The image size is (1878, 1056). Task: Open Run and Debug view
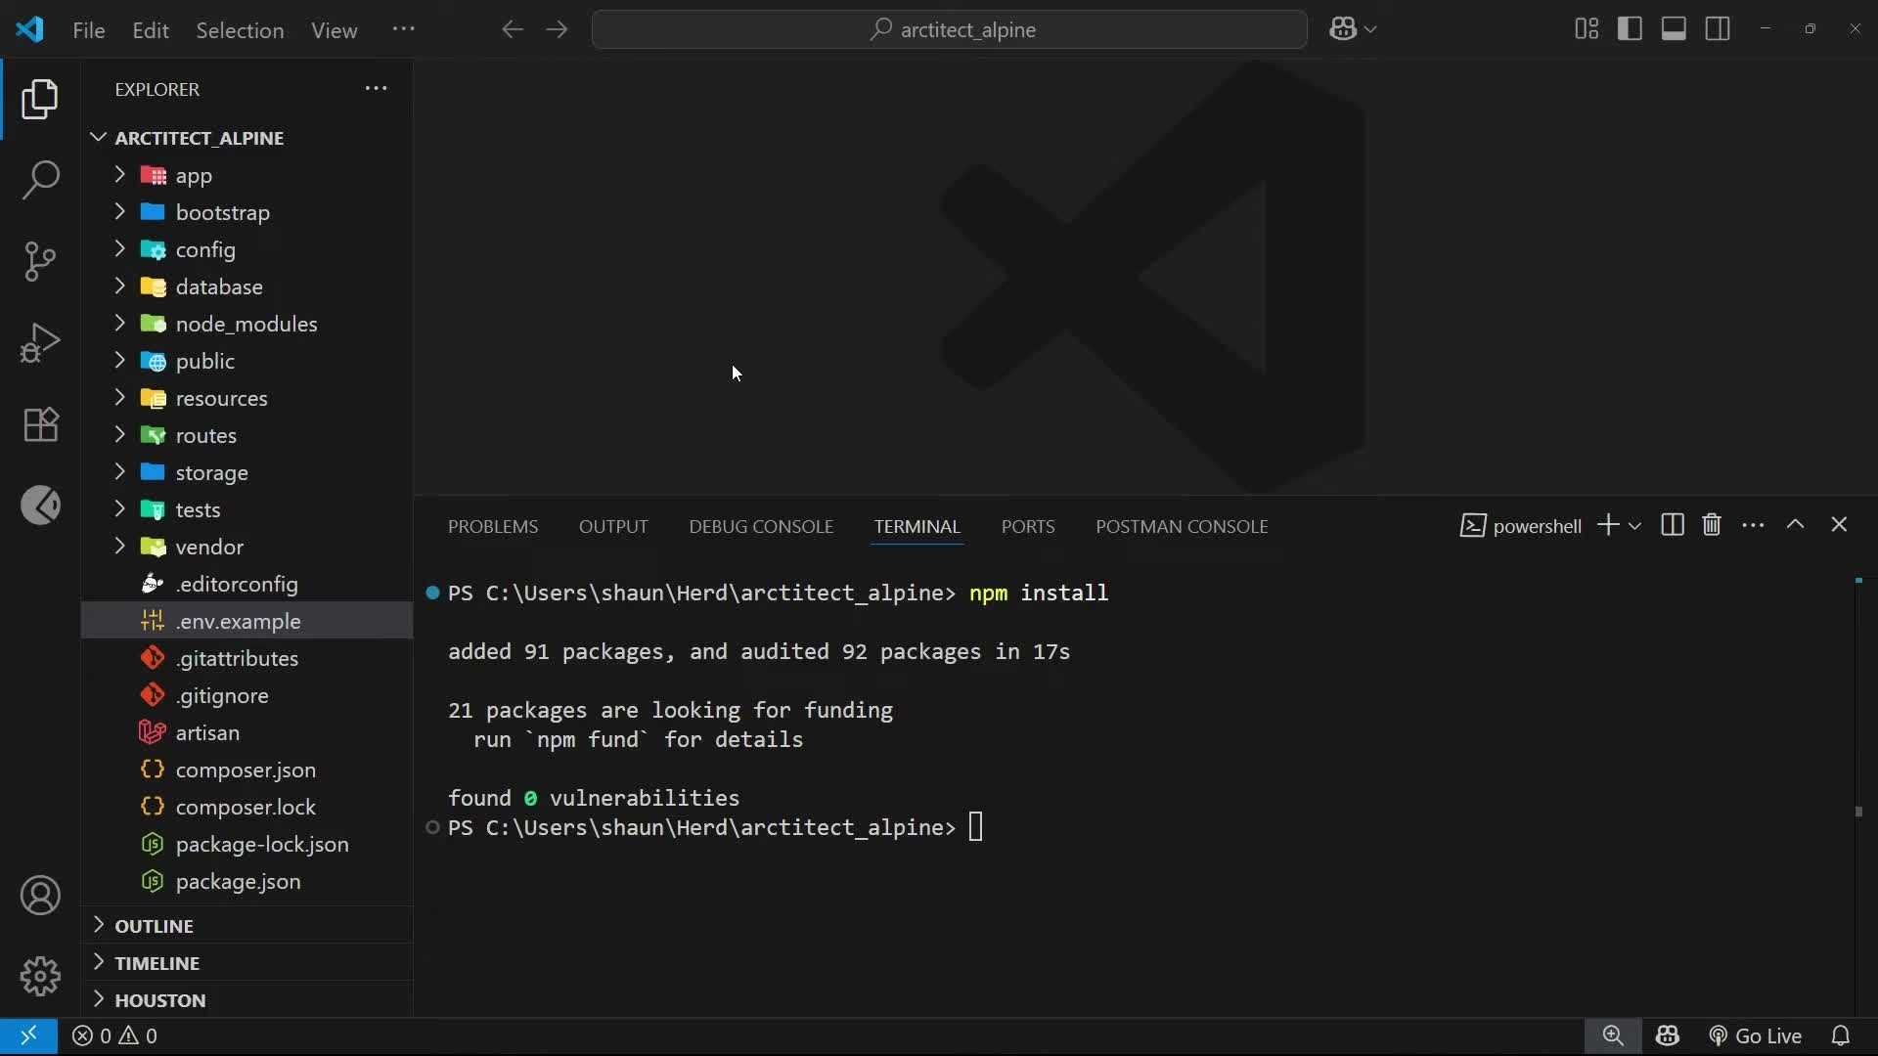click(40, 343)
